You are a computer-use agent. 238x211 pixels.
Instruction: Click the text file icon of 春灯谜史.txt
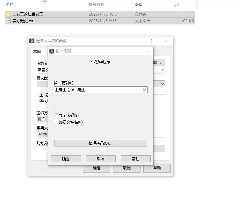[9, 21]
